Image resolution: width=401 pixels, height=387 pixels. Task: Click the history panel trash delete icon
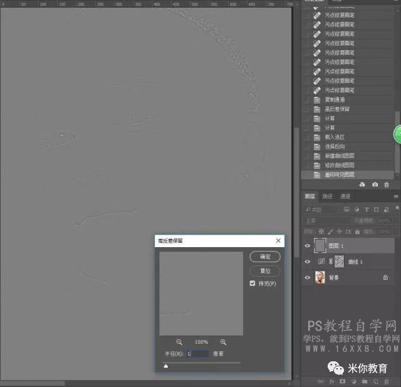[387, 184]
